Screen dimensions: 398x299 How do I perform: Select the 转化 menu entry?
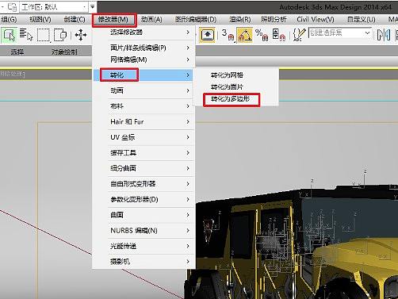(144, 75)
